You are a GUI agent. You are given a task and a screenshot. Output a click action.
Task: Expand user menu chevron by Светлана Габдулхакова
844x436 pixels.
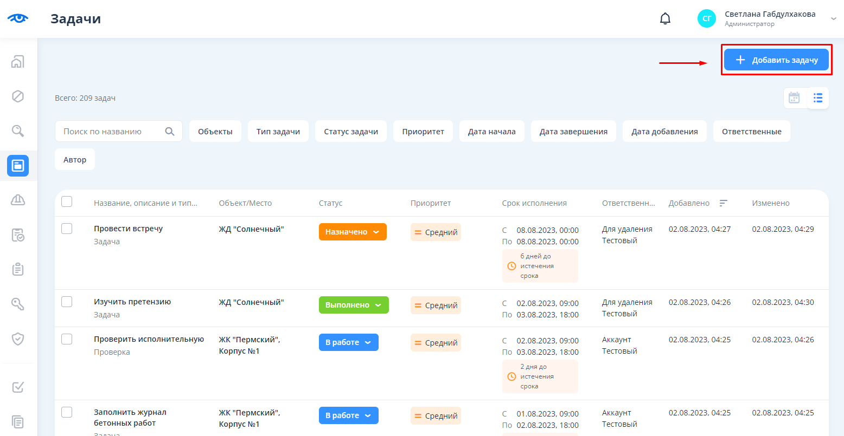(x=834, y=19)
